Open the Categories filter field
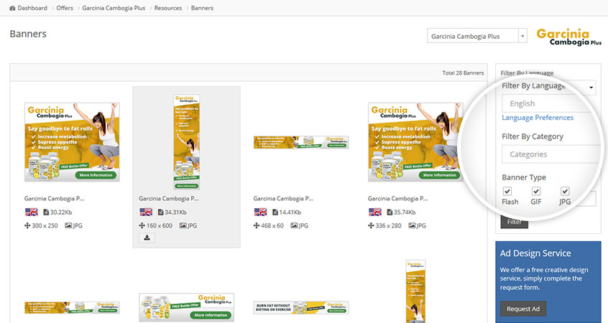Image resolution: width=608 pixels, height=323 pixels. click(x=551, y=154)
